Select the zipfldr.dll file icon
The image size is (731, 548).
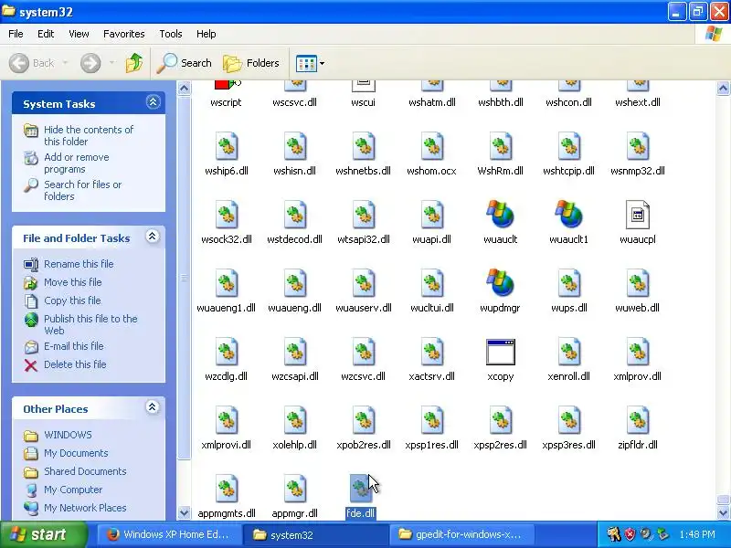[637, 420]
